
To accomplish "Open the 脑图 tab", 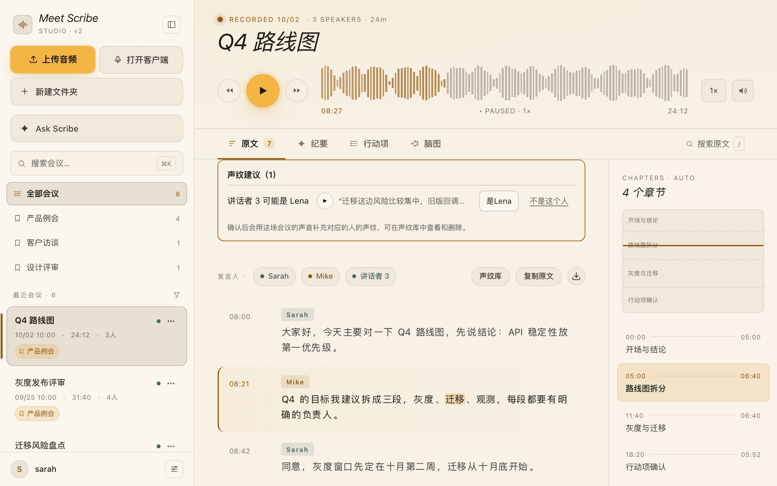I will pyautogui.click(x=426, y=144).
